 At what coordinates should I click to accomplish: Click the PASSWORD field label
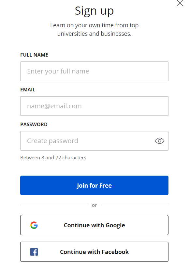tap(34, 125)
